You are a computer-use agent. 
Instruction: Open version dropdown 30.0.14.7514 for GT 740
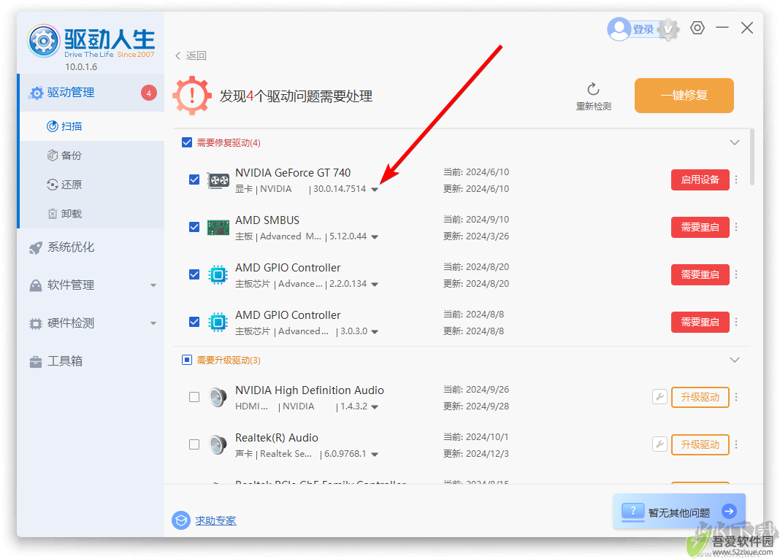point(375,189)
